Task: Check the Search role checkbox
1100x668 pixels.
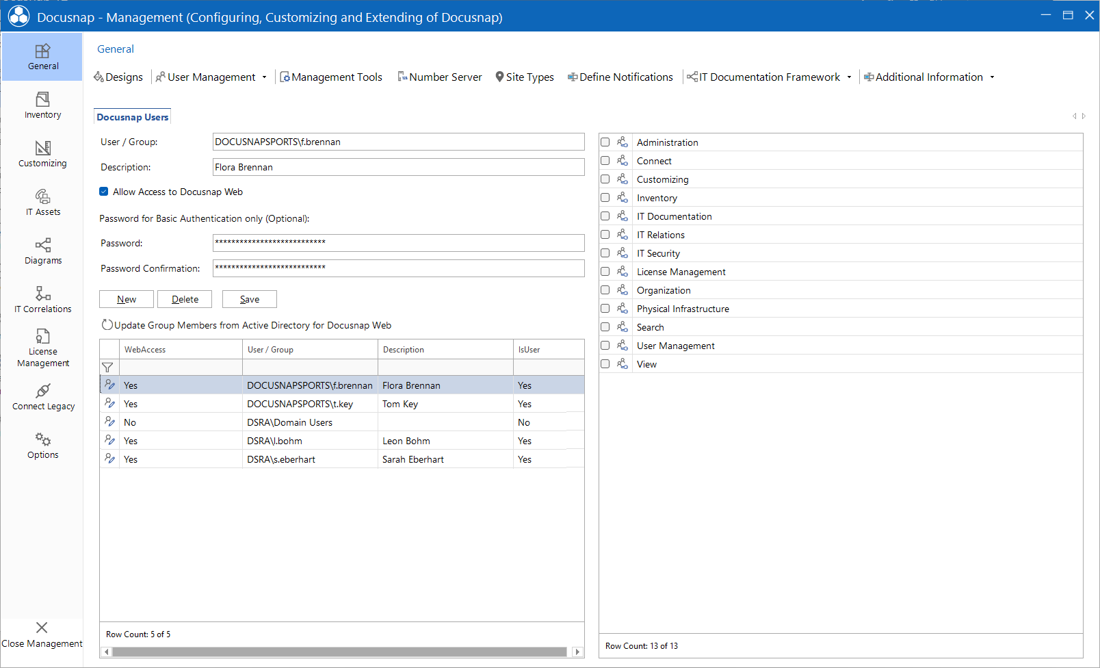Action: tap(605, 327)
